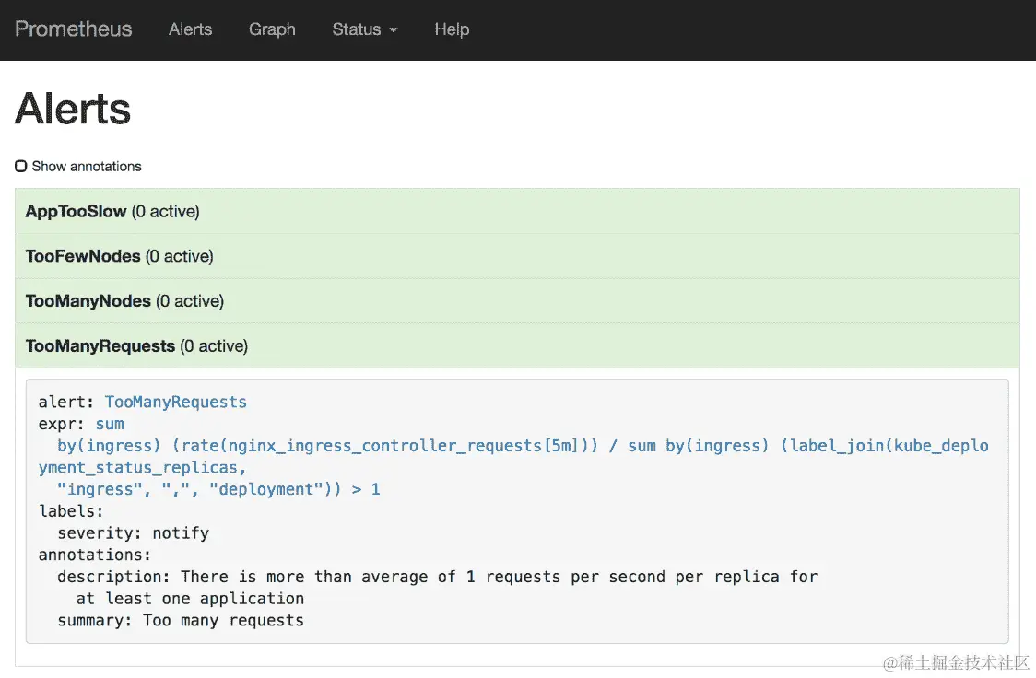This screenshot has width=1036, height=678.
Task: Click the Prometheus brand logo link
Action: [74, 29]
